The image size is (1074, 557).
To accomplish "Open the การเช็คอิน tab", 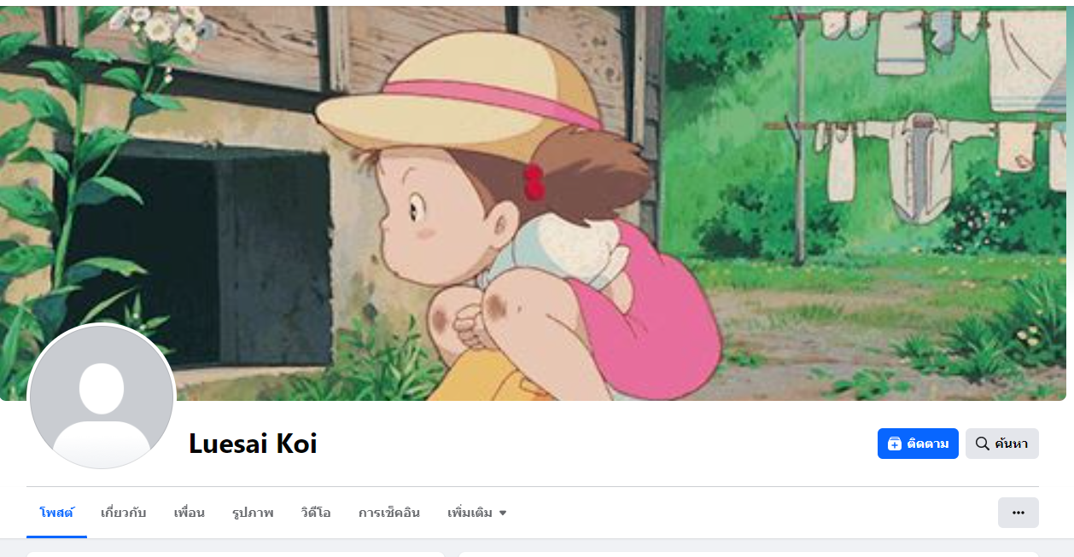I will tap(389, 513).
